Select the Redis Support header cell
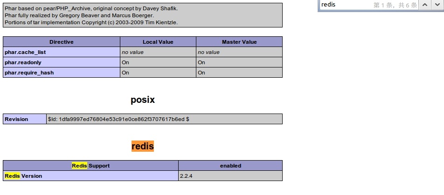The width and height of the screenshot is (444, 195). 91,166
